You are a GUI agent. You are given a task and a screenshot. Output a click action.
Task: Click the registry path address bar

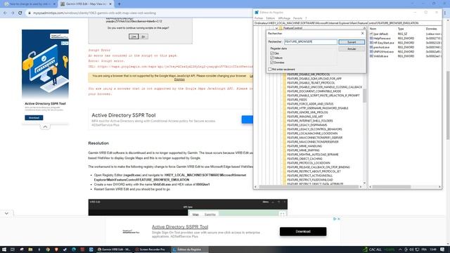click(347, 23)
